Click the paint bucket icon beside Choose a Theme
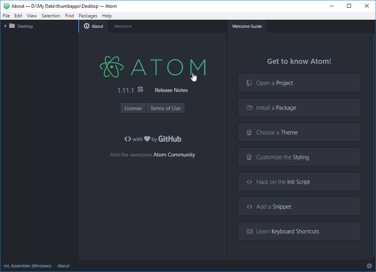Viewport: 376px width, 272px height. point(249,133)
